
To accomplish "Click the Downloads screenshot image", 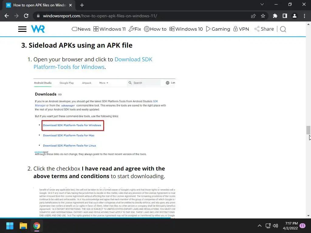I will point(104,117).
